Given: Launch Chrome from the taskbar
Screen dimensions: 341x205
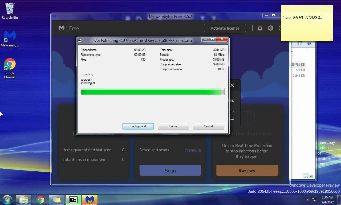Looking at the screenshot, I should 40,200.
